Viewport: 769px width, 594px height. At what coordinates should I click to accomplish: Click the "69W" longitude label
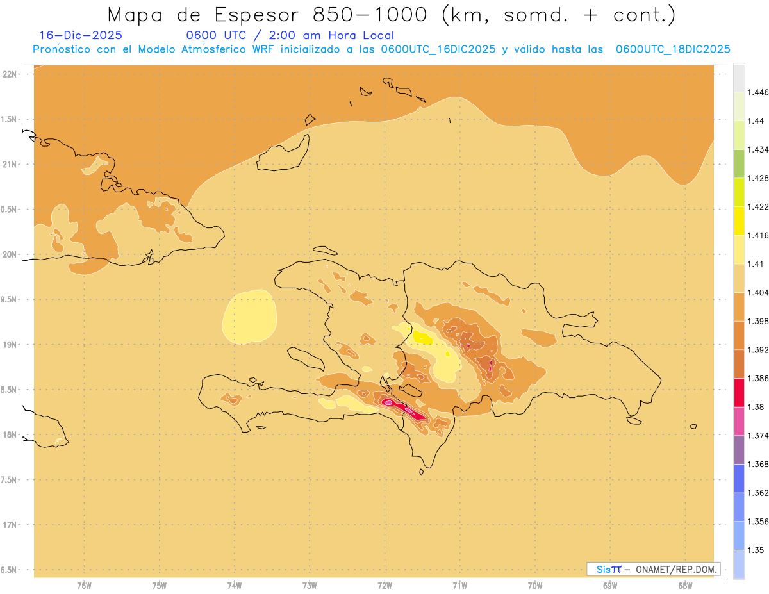tap(610, 586)
